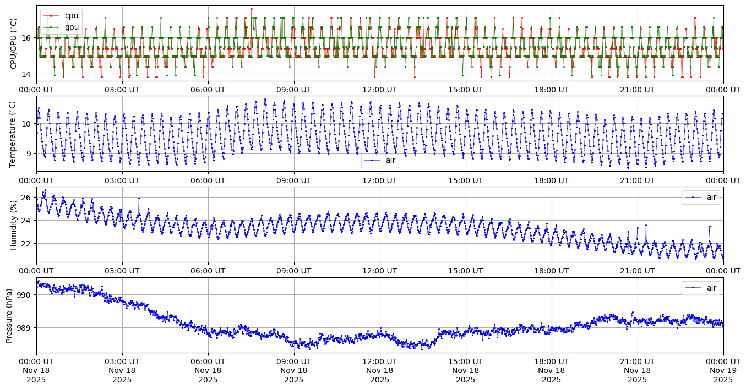The width and height of the screenshot is (746, 389).
Task: Click 18:00 UT tick below the humidity plot
Action: click(552, 271)
